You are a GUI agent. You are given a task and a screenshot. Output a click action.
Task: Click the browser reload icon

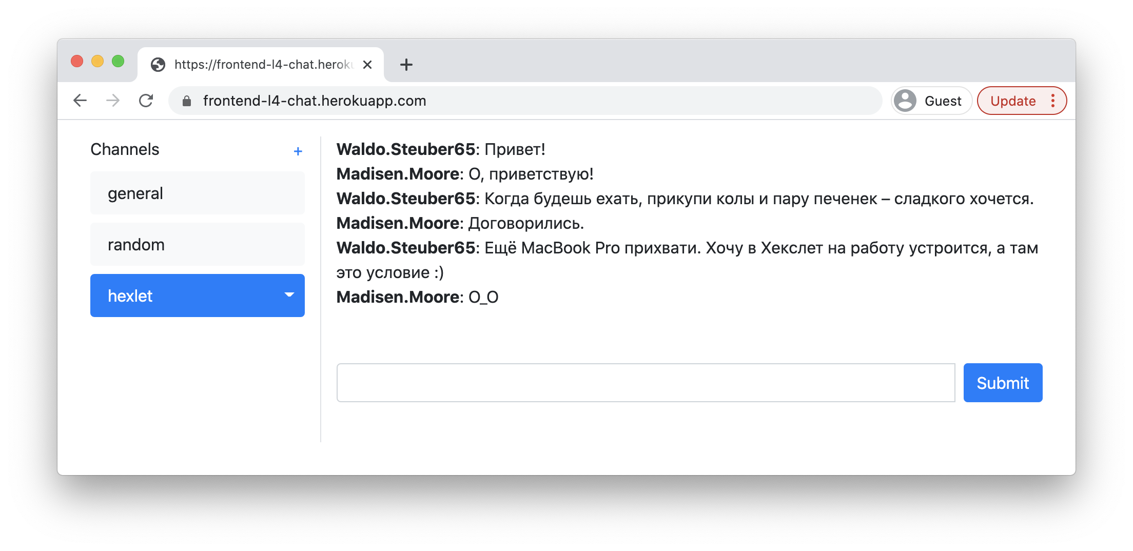146,101
